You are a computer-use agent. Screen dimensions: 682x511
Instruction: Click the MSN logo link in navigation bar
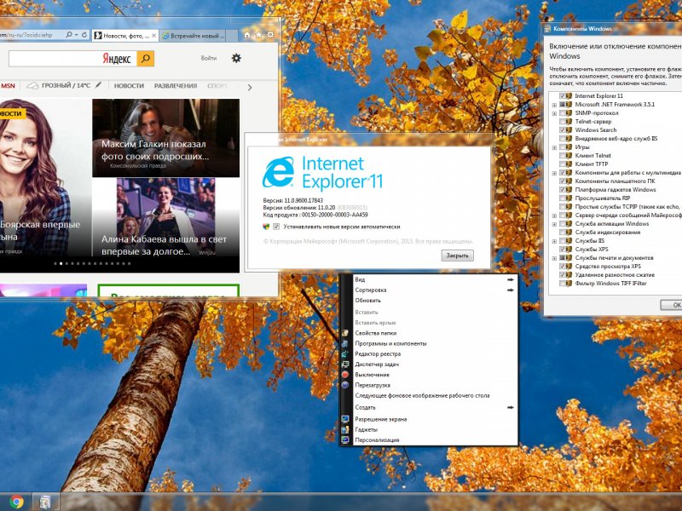(8, 86)
